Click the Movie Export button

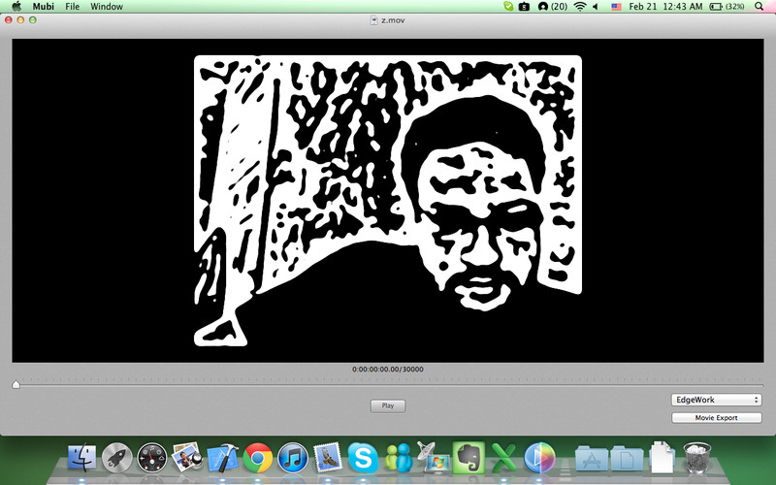716,418
